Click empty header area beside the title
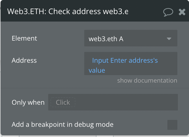This screenshot has width=189, height=137. (146, 12)
